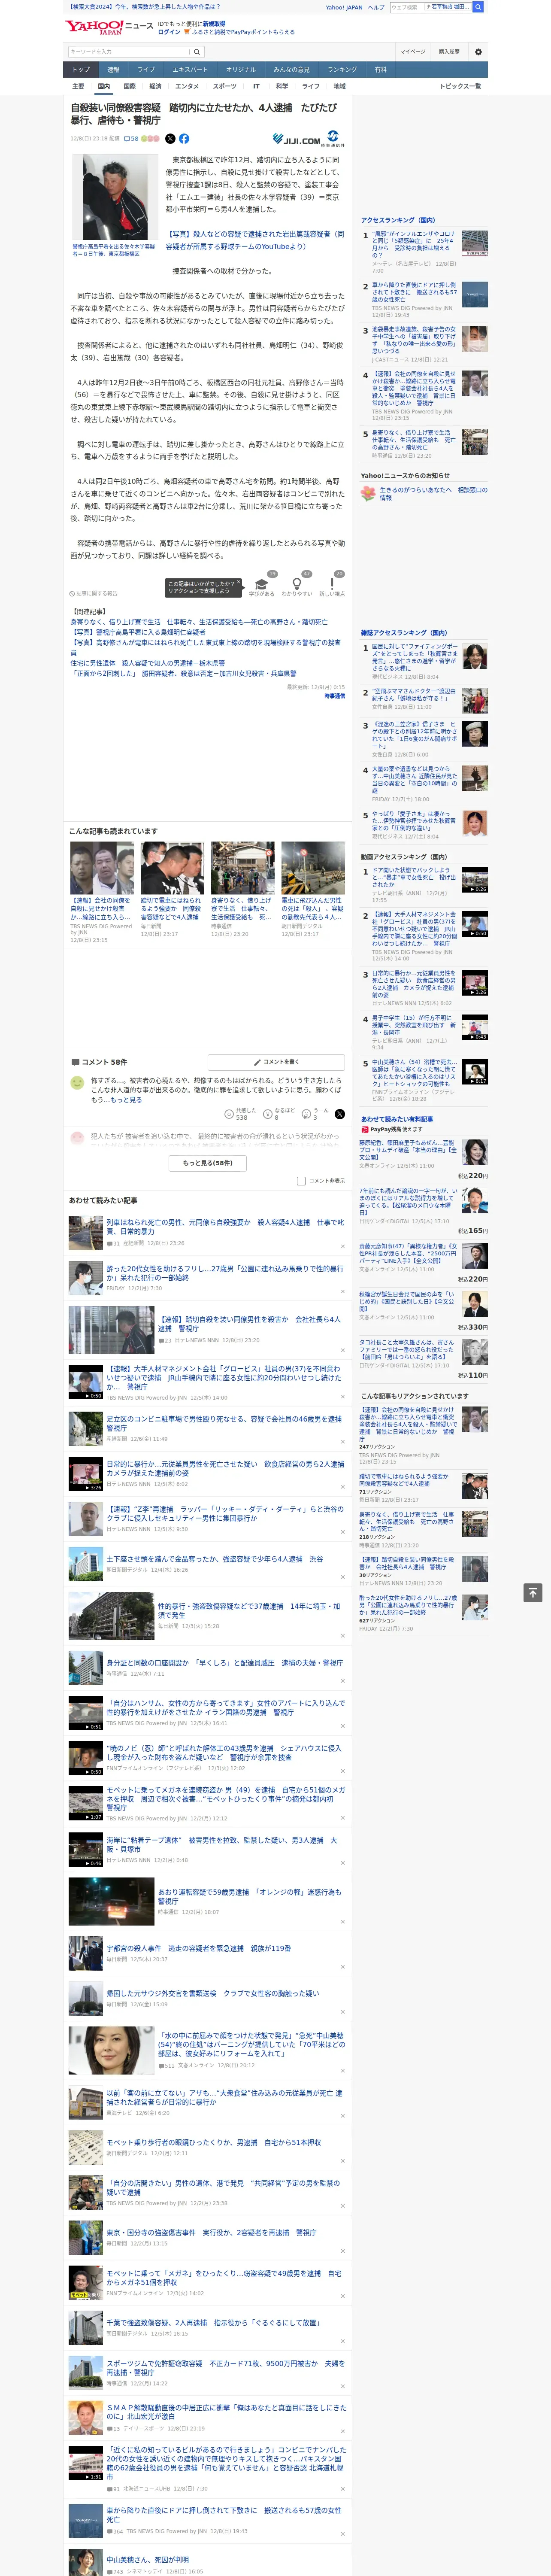Click the コメントを書く button
The width and height of the screenshot is (551, 2576).
[277, 1062]
